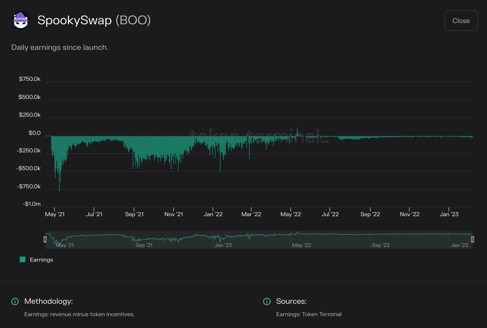
Task: Click 'Earnings: revenue minus token incentives.' text
Action: click(x=79, y=314)
